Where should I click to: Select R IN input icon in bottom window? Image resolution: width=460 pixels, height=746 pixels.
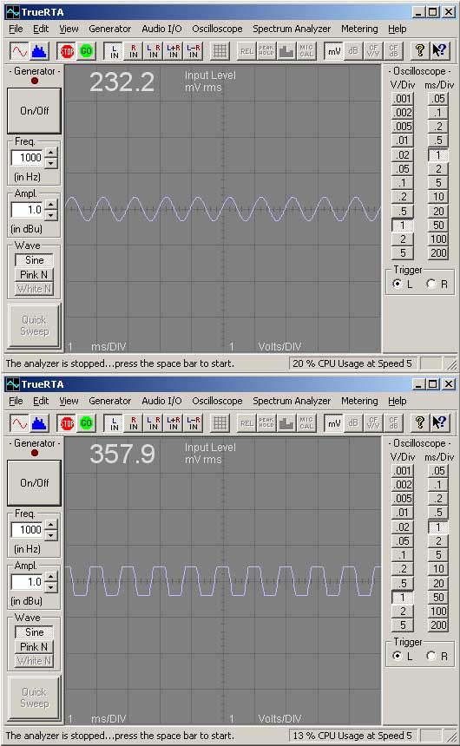[134, 423]
